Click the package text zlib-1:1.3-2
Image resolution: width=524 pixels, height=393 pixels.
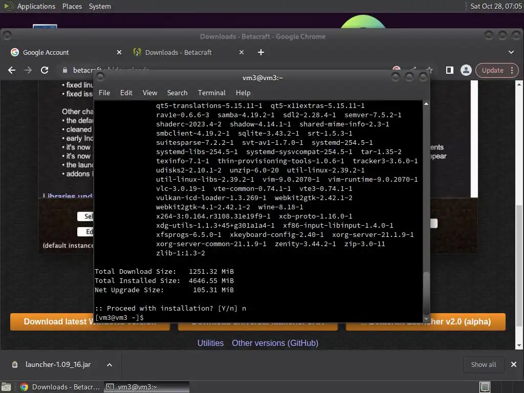click(x=181, y=253)
